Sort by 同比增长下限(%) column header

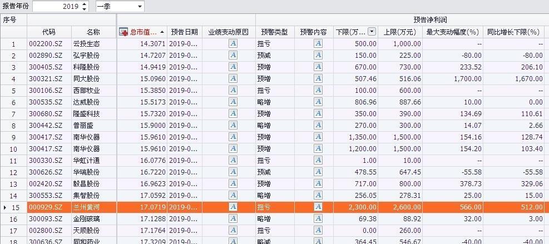click(513, 32)
